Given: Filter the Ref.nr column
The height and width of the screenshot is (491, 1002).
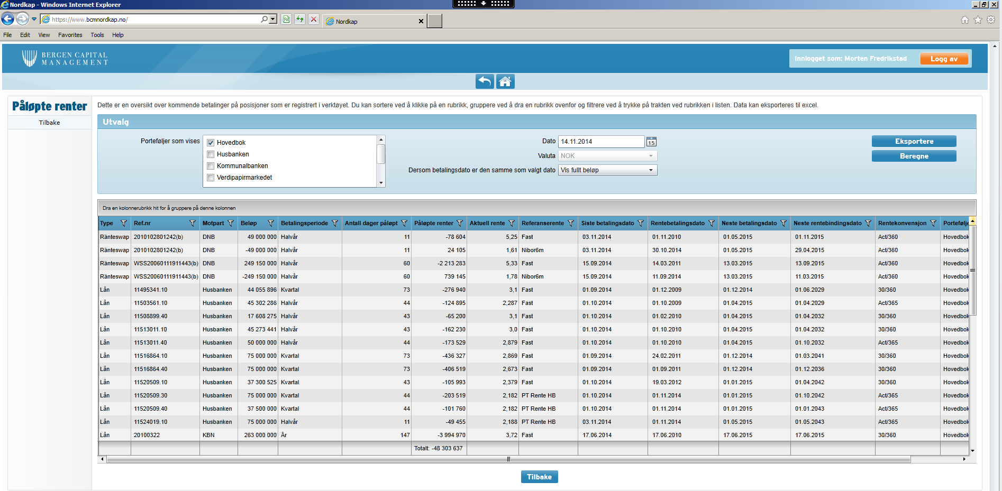Looking at the screenshot, I should pos(193,223).
